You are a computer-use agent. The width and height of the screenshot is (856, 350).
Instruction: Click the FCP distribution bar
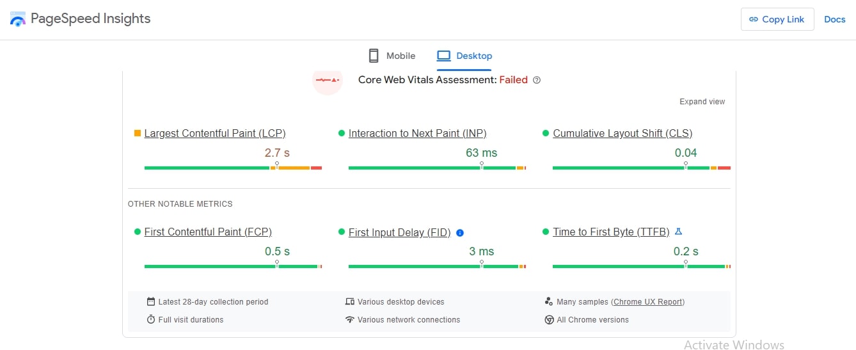[233, 266]
